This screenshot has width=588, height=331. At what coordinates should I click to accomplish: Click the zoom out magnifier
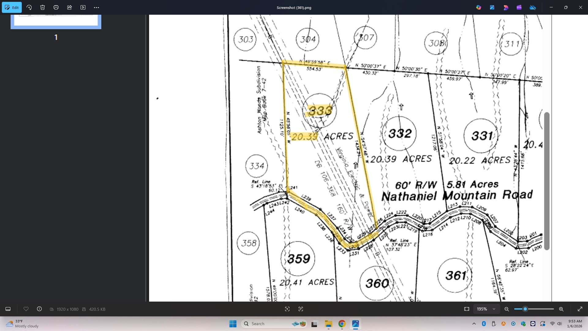click(x=507, y=309)
